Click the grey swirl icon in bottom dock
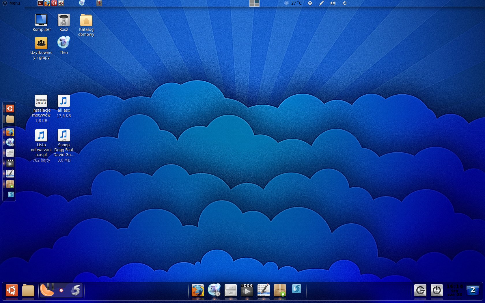The width and height of the screenshot is (485, 303). (76, 290)
